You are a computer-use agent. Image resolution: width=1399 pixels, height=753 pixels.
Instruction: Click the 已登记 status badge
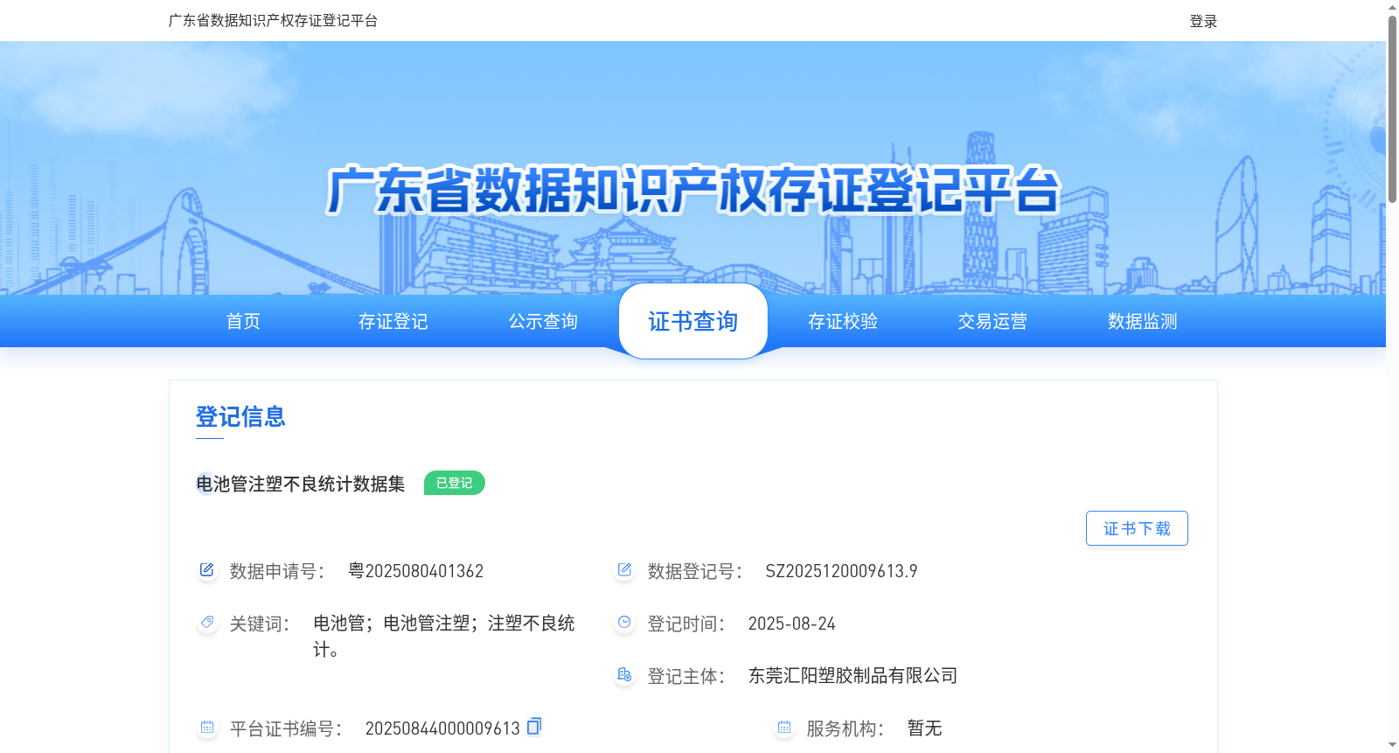point(455,483)
